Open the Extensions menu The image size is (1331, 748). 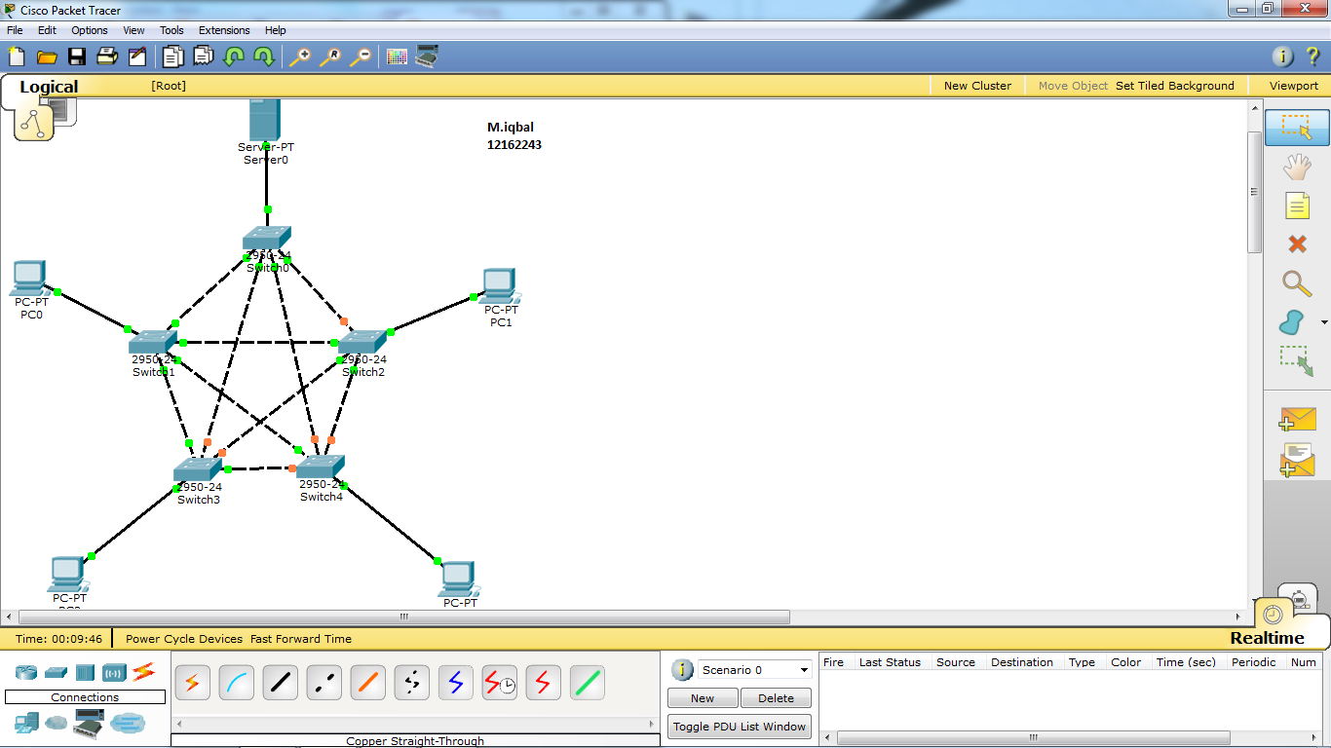pos(223,30)
